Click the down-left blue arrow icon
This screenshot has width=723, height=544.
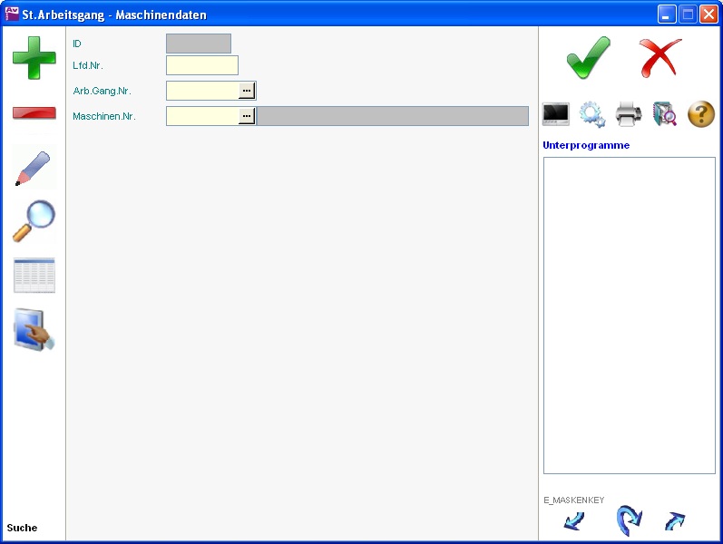point(573,521)
